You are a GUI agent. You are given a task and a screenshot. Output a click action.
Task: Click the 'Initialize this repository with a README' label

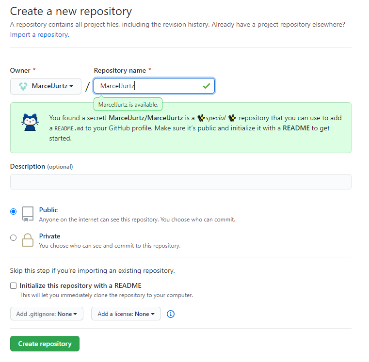coord(80,285)
